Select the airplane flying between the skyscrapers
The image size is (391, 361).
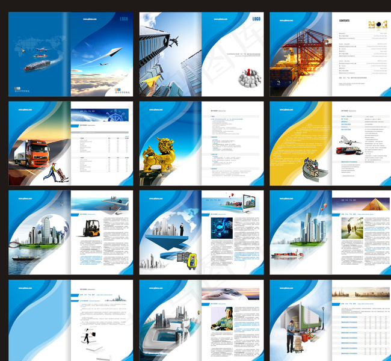174,41
